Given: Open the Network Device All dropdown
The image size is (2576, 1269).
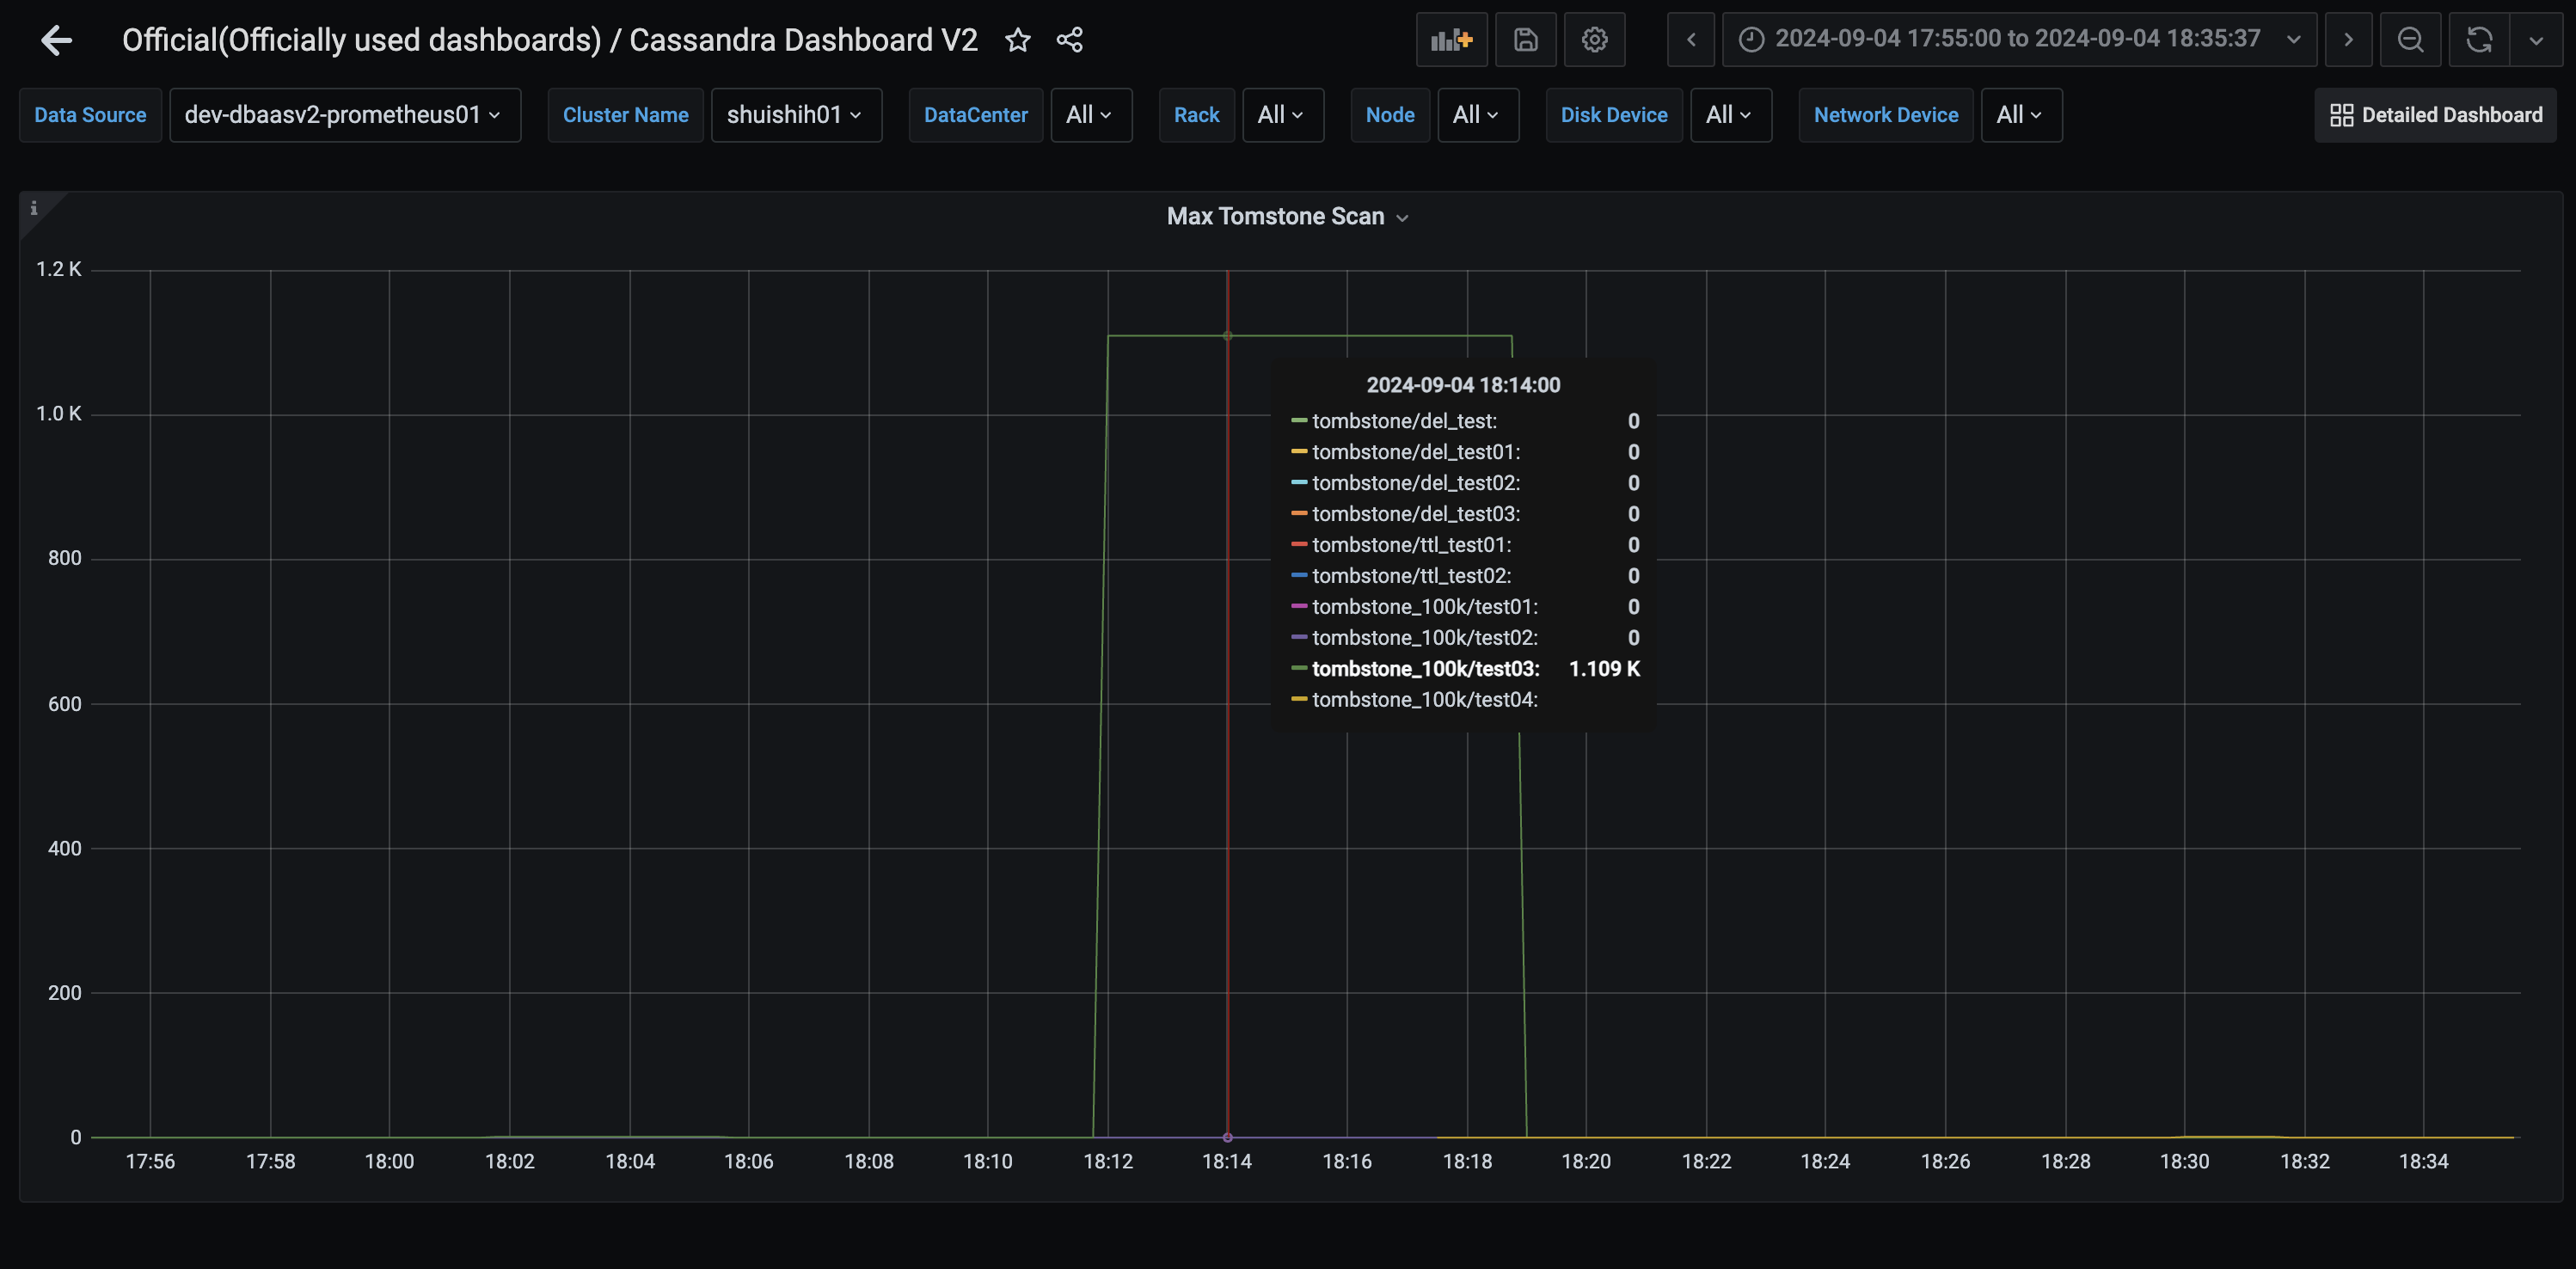Looking at the screenshot, I should pyautogui.click(x=2020, y=115).
